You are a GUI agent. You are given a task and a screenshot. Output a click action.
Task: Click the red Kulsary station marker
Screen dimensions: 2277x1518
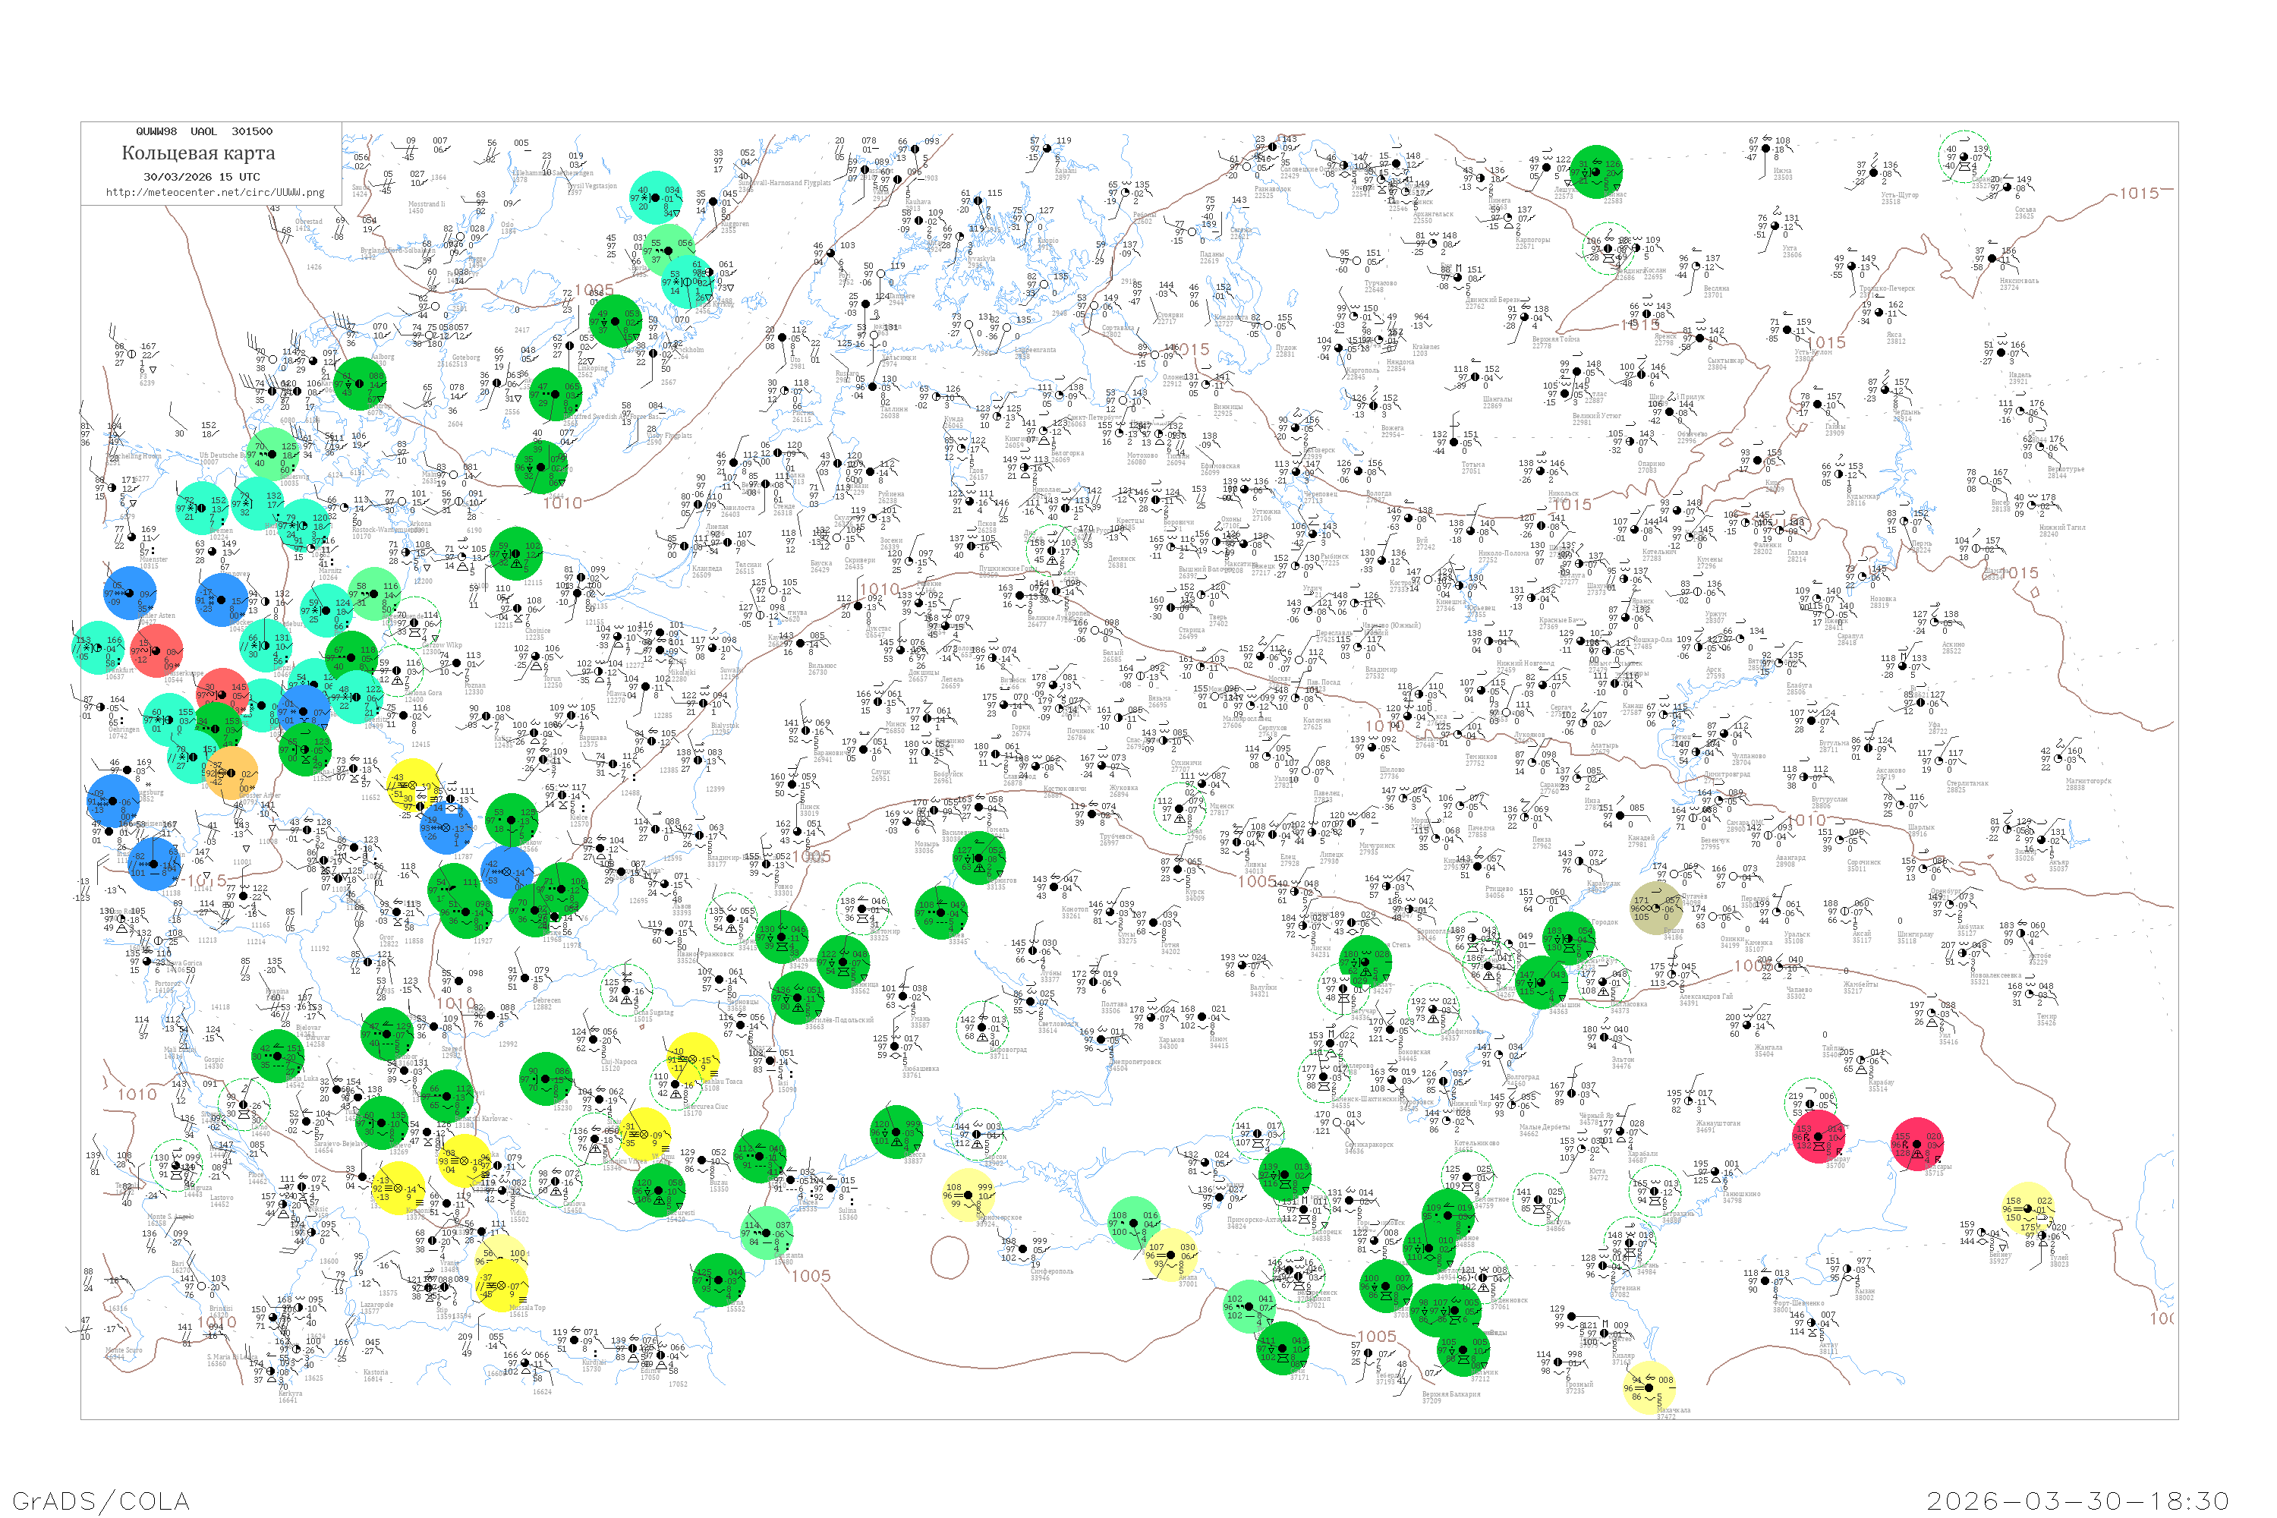(x=1917, y=1145)
